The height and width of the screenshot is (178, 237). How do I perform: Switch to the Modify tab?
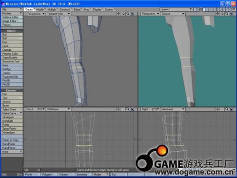(x=40, y=9)
